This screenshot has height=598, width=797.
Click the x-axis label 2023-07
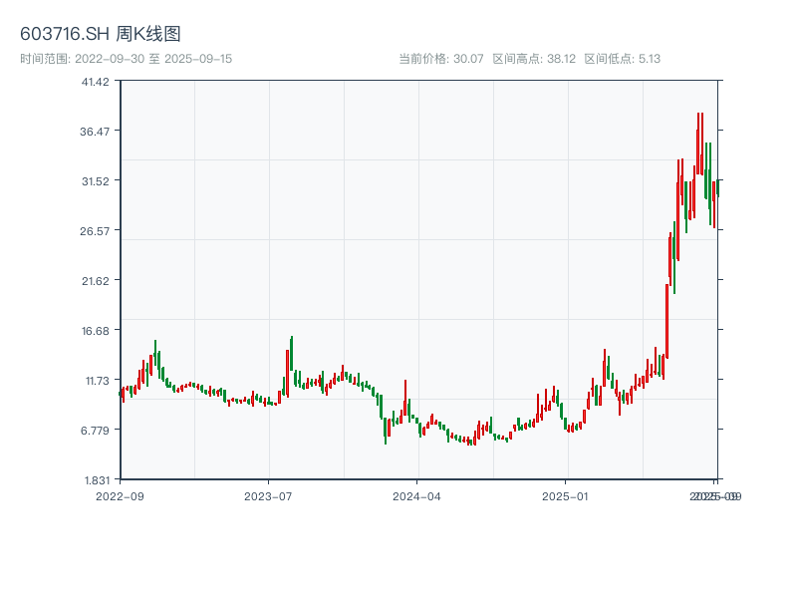tap(268, 496)
